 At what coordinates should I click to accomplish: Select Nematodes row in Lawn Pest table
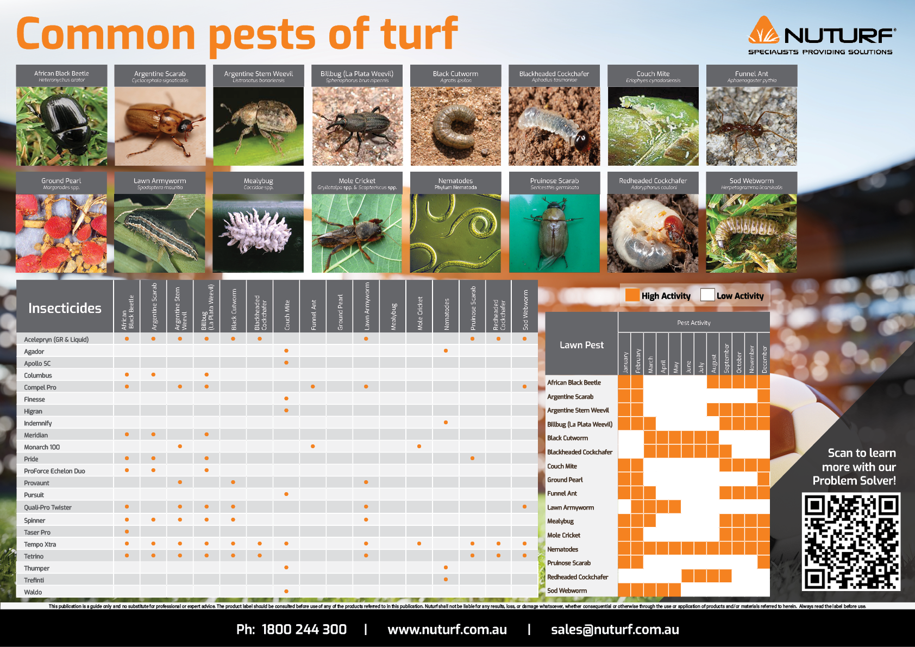[658, 549]
